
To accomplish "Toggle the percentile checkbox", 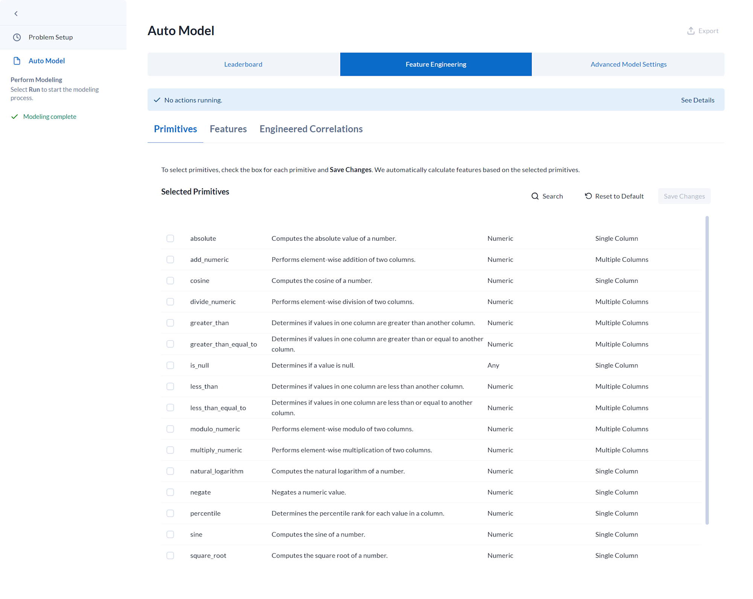I will click(x=170, y=513).
